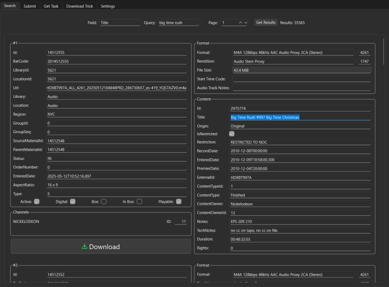Viewport: 389px width, 287px height.
Task: Toggle the IsRestricted checkbox
Action: [232, 134]
